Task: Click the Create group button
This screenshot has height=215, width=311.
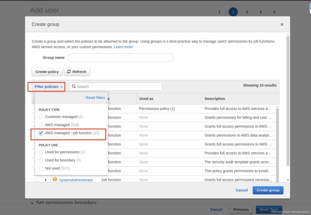Action: pyautogui.click(x=268, y=190)
